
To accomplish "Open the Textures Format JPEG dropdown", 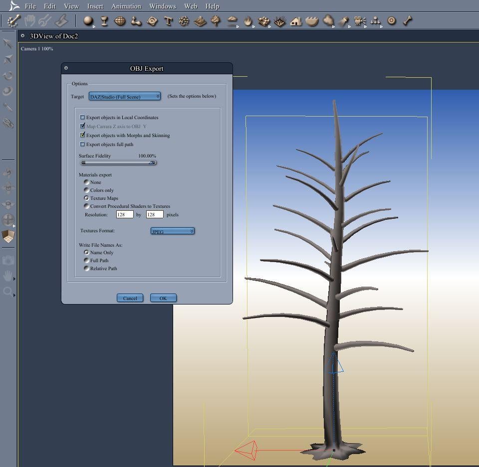I will pos(172,231).
